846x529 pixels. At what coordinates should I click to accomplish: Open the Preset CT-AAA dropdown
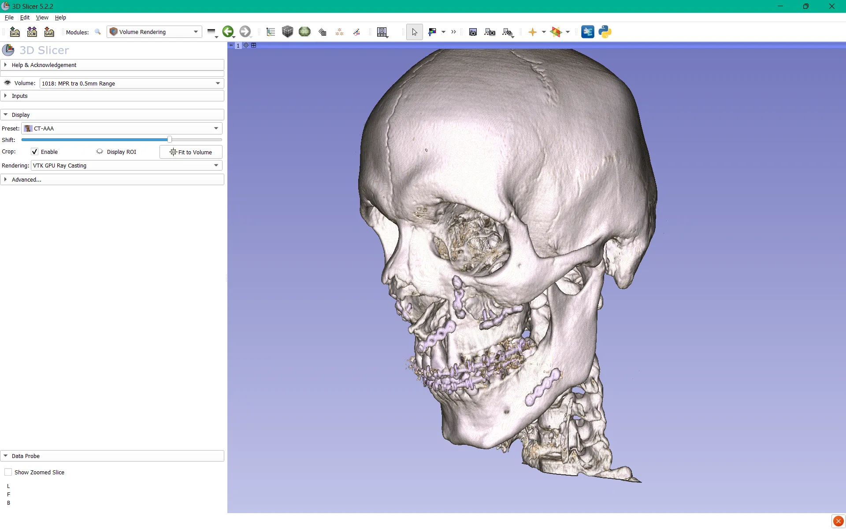pos(122,128)
